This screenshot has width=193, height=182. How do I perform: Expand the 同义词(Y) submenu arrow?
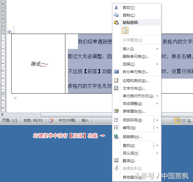[x=157, y=153]
